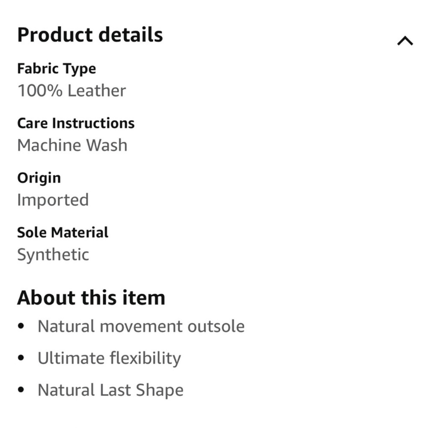
Task: Select the Sole Material label
Action: 63,232
